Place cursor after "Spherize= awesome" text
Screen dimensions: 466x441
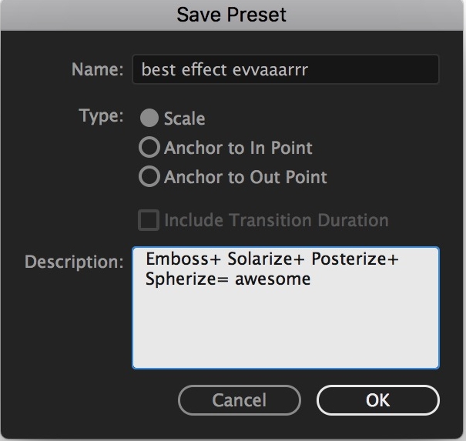[311, 279]
